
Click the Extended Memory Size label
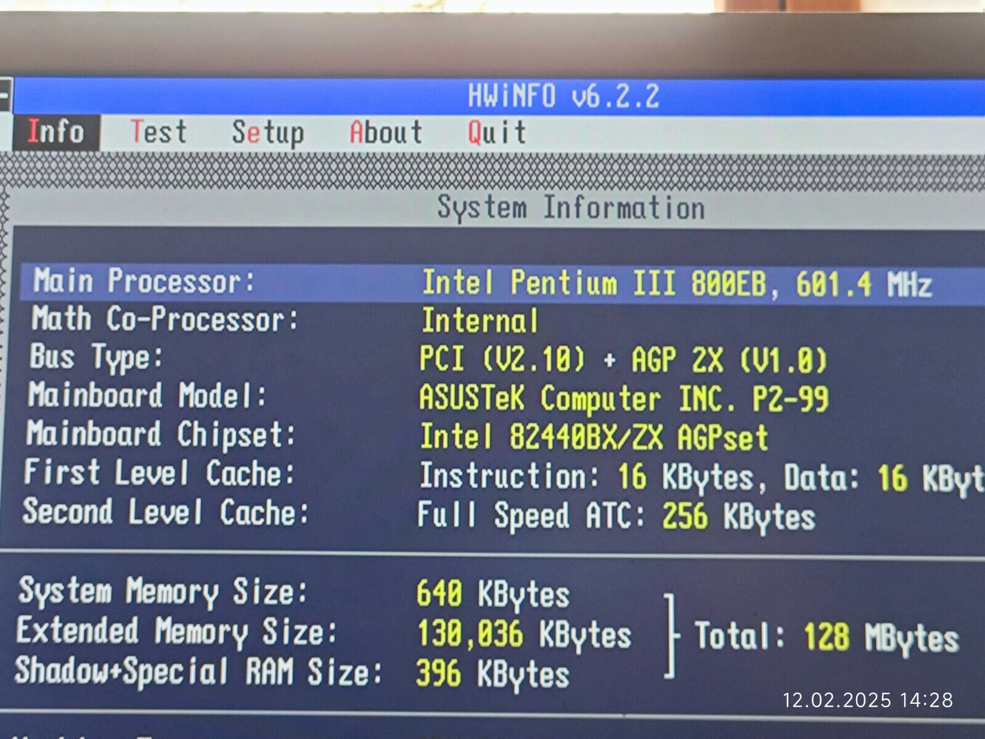point(176,632)
